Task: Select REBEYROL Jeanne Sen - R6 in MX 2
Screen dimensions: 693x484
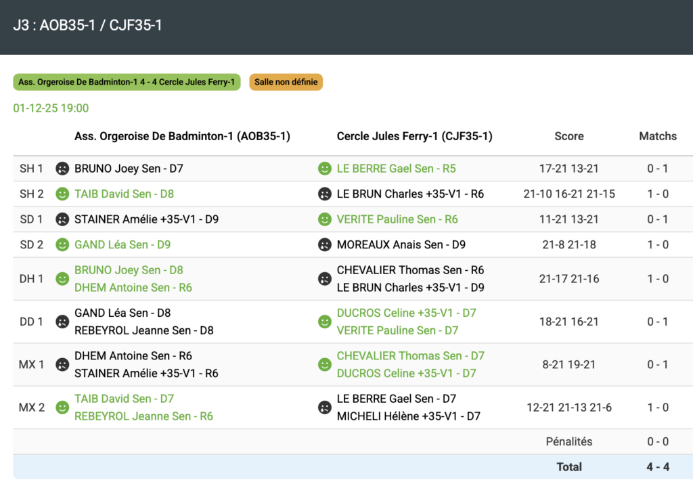Action: pyautogui.click(x=143, y=416)
